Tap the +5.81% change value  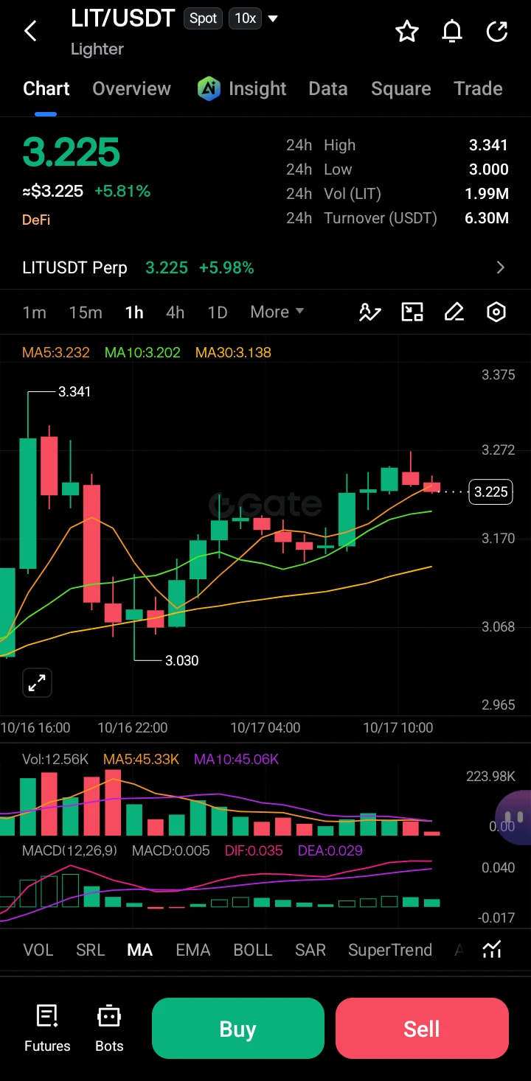(x=122, y=192)
